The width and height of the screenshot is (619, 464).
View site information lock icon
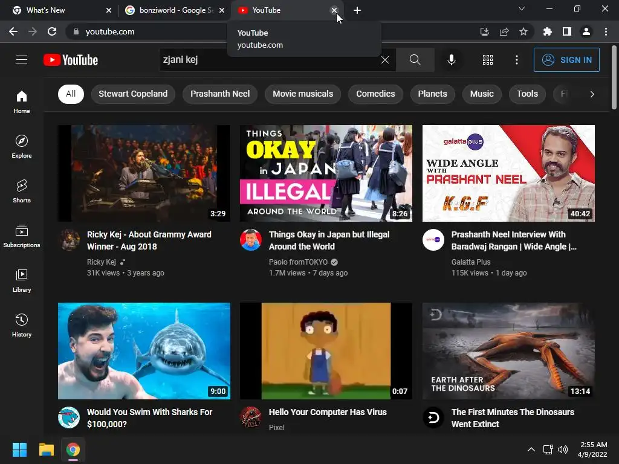(76, 31)
